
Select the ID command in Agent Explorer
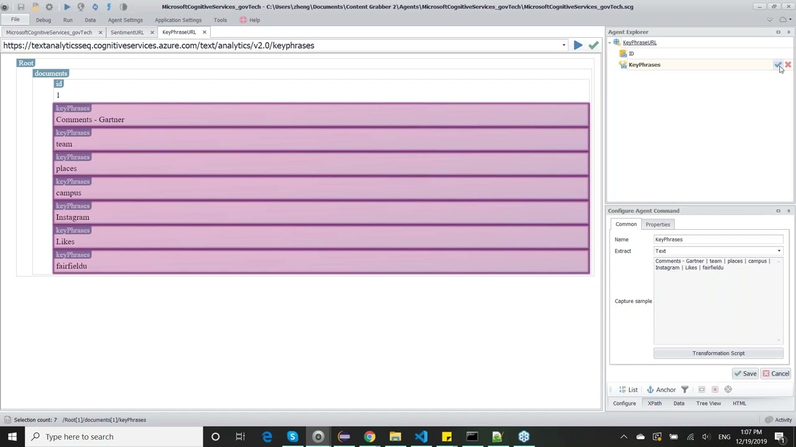[x=631, y=54]
